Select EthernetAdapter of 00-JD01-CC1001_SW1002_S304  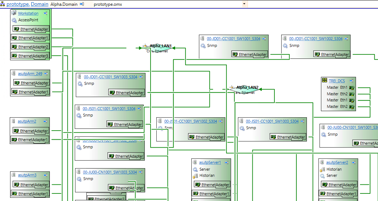[x=332, y=54]
